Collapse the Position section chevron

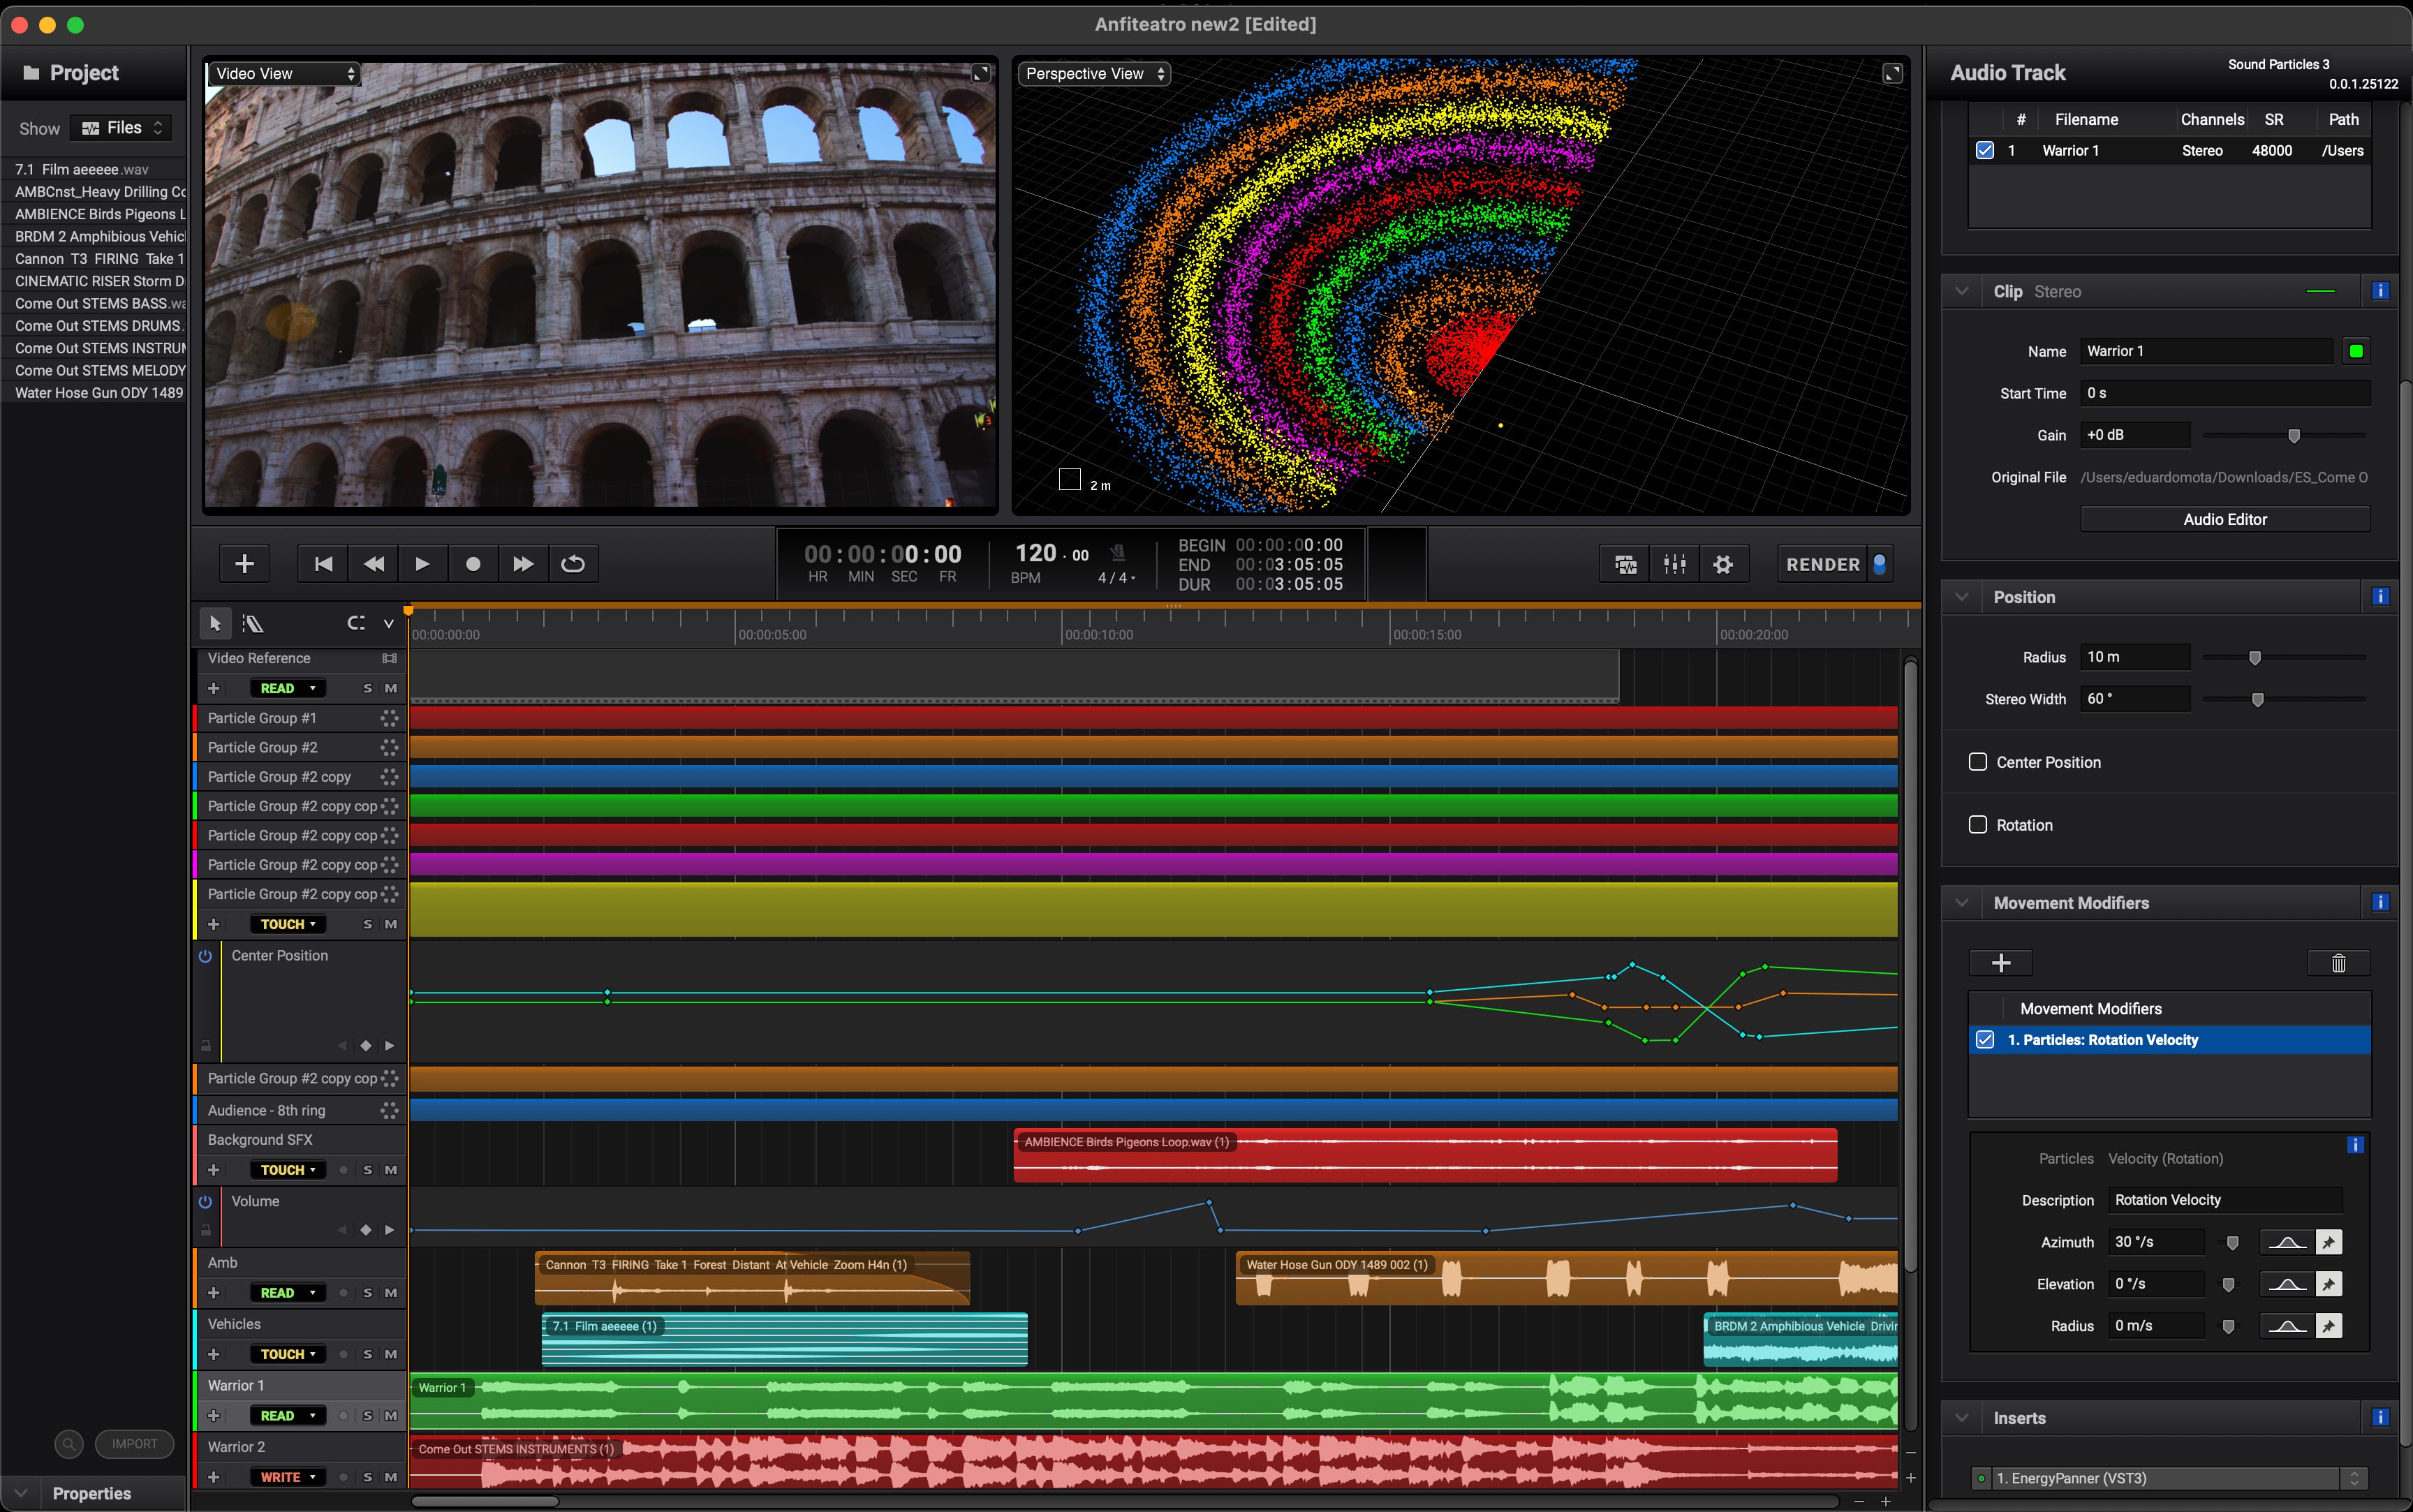click(1962, 597)
